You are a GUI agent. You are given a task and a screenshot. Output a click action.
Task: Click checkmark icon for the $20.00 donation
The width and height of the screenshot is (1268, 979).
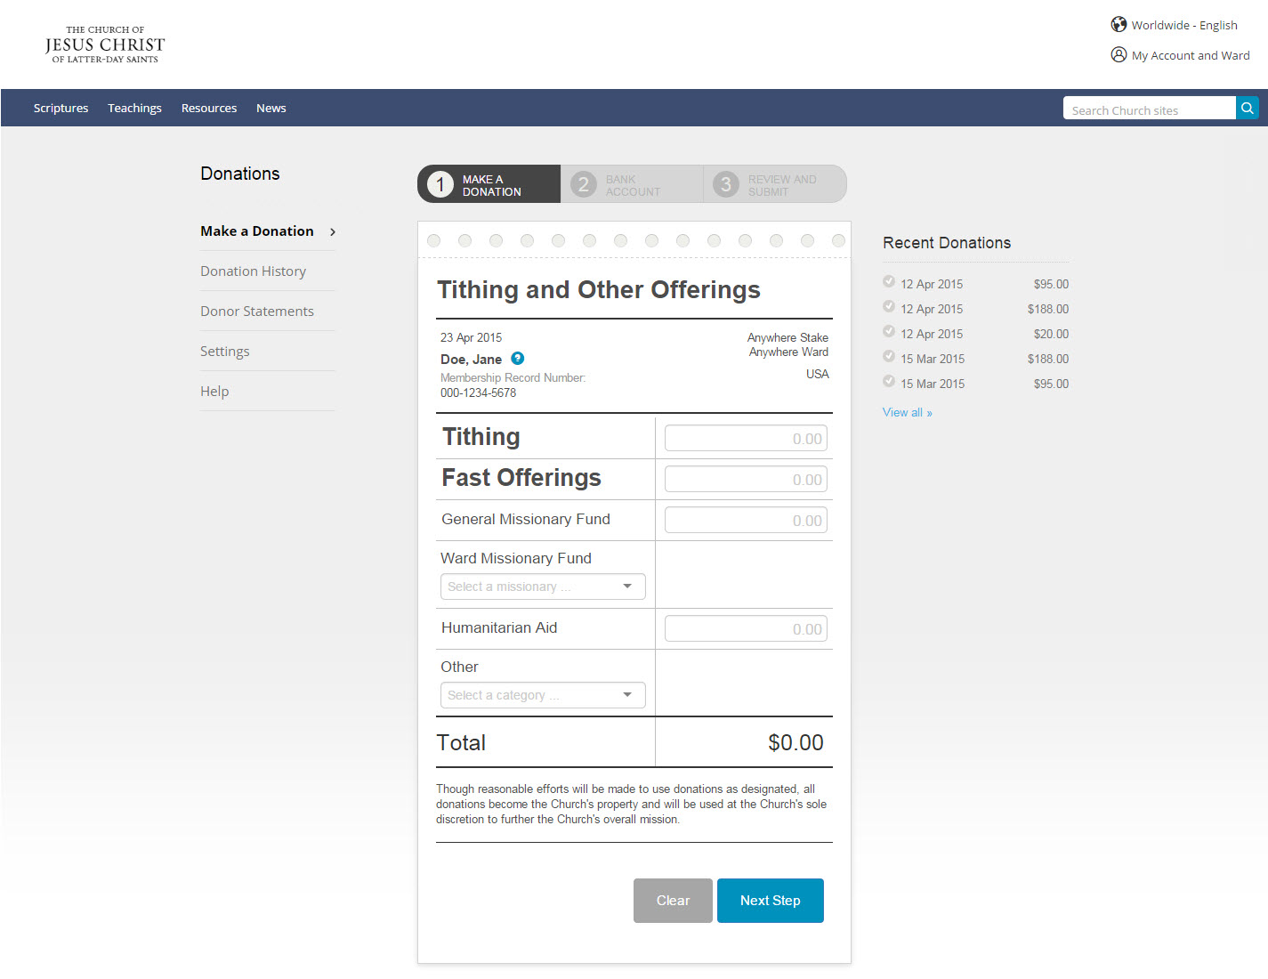[889, 332]
